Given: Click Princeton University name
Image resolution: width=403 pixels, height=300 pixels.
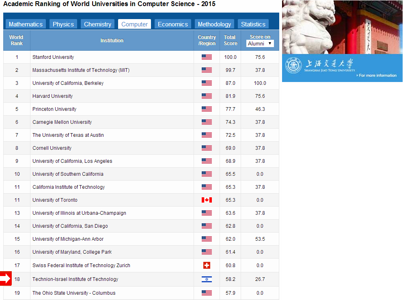Looking at the screenshot, I should coord(54,109).
